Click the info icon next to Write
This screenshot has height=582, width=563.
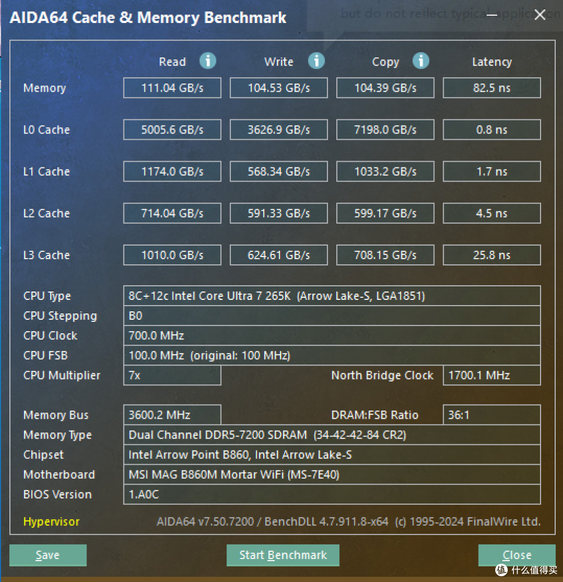(316, 61)
